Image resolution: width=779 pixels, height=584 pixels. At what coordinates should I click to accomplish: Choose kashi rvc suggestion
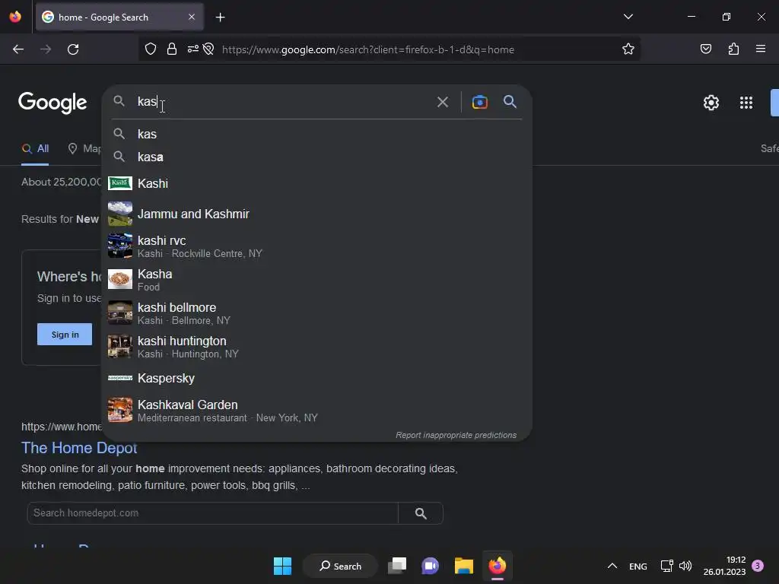(316, 246)
